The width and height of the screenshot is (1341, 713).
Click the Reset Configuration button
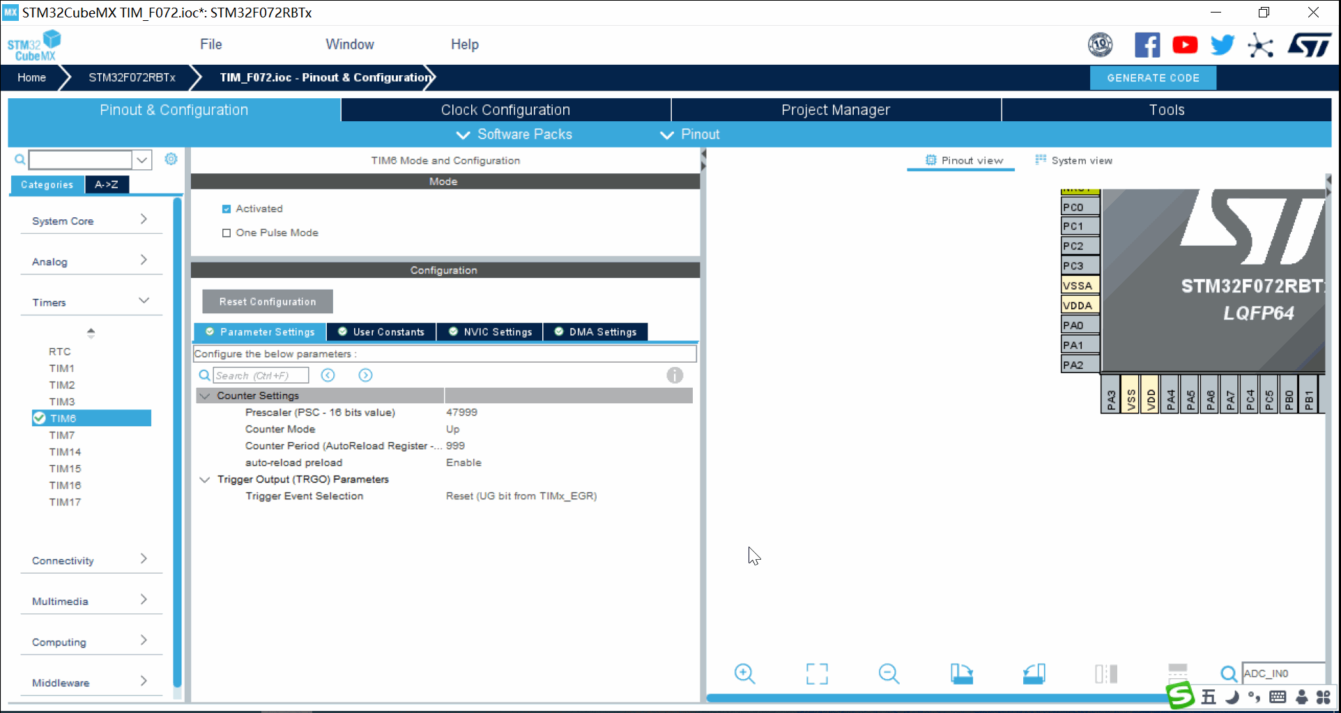[x=268, y=301]
